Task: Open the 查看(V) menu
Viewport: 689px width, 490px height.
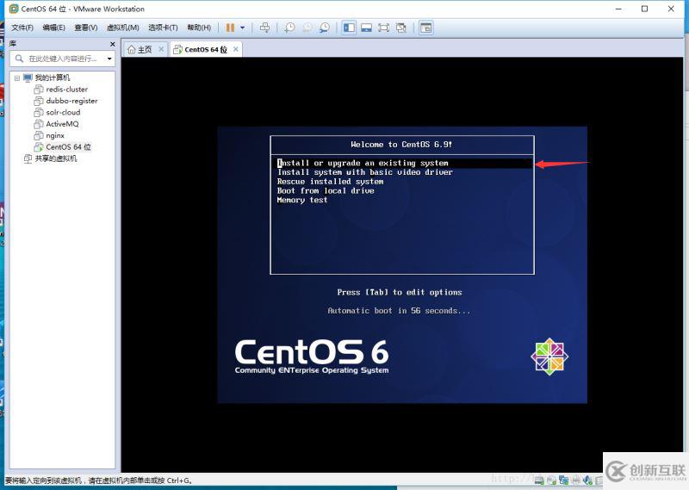Action: click(85, 28)
